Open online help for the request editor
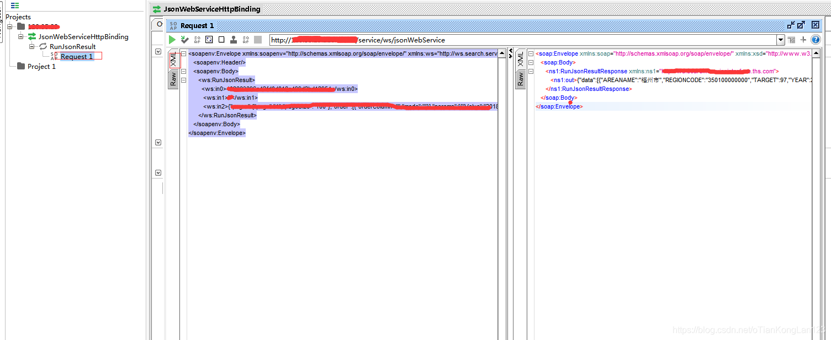This screenshot has height=340, width=831. tap(816, 40)
